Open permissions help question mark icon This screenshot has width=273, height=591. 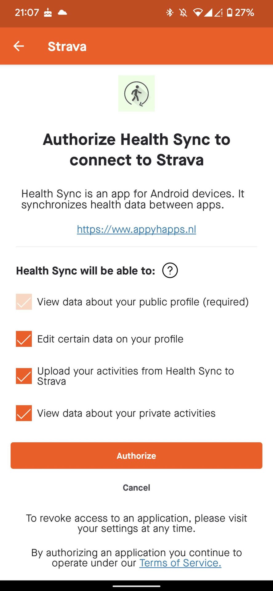170,271
